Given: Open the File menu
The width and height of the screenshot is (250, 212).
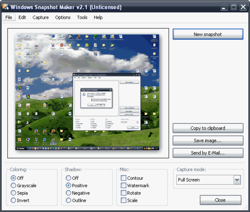Looking at the screenshot, I should pyautogui.click(x=9, y=17).
